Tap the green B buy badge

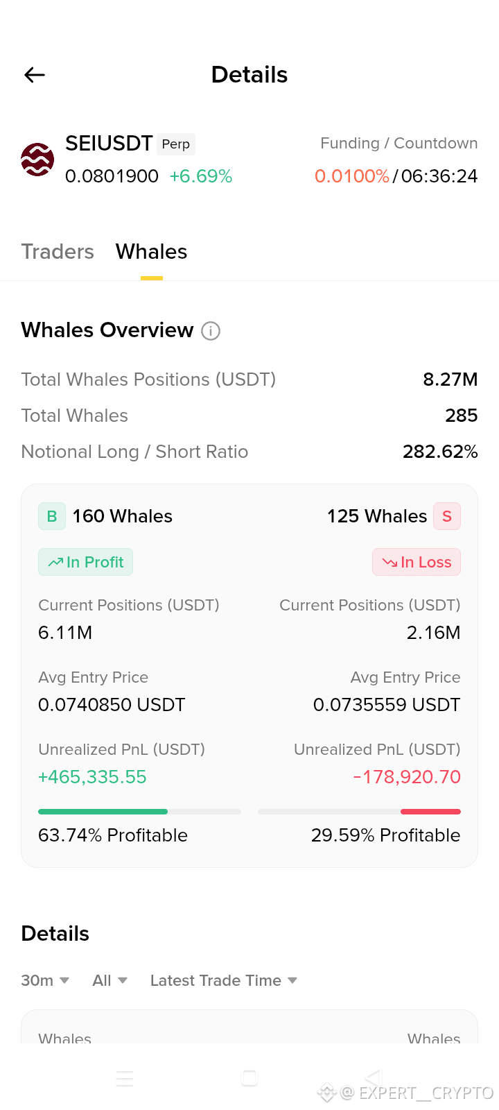click(x=52, y=516)
